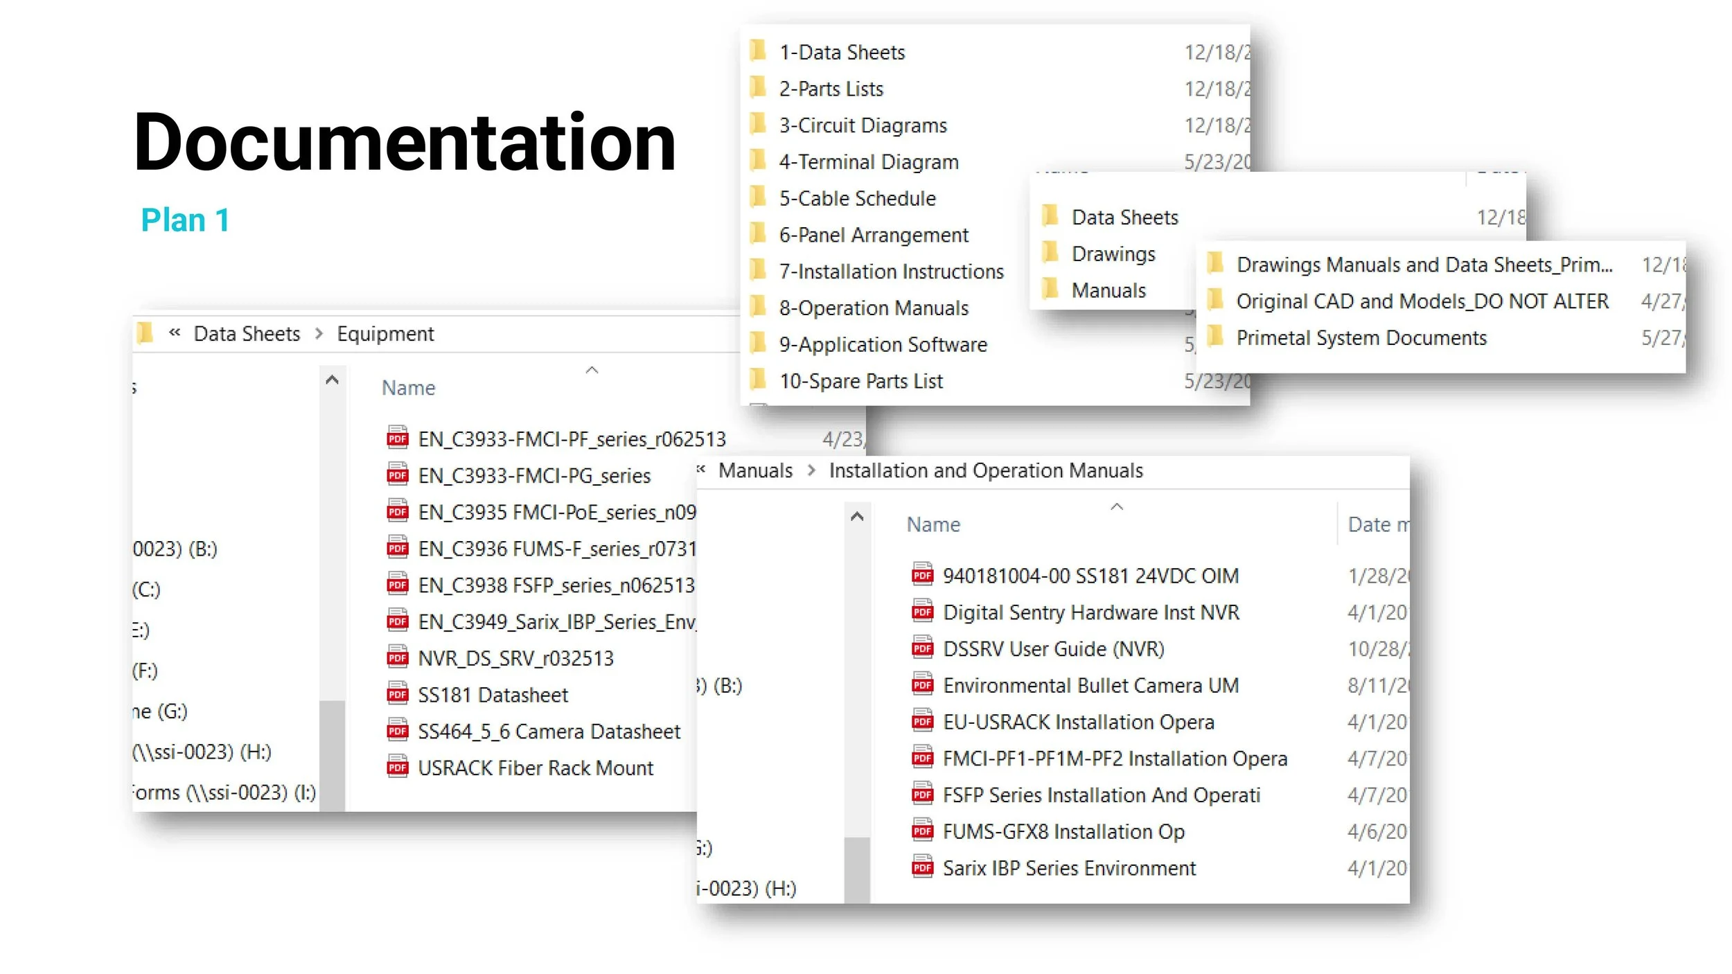The width and height of the screenshot is (1732, 974).
Task: Click scroll-up arrow in Equipment navigation pane
Action: pos(332,380)
